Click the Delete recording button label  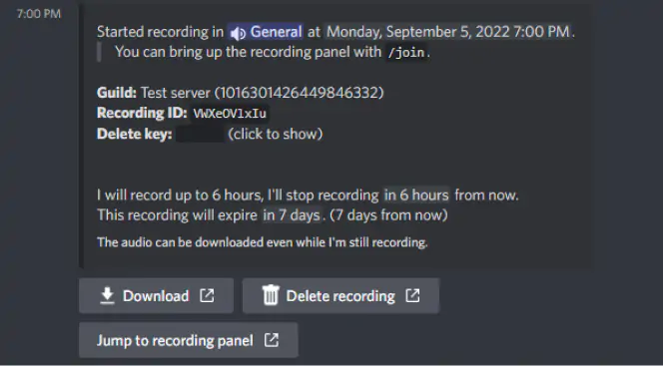coord(340,296)
